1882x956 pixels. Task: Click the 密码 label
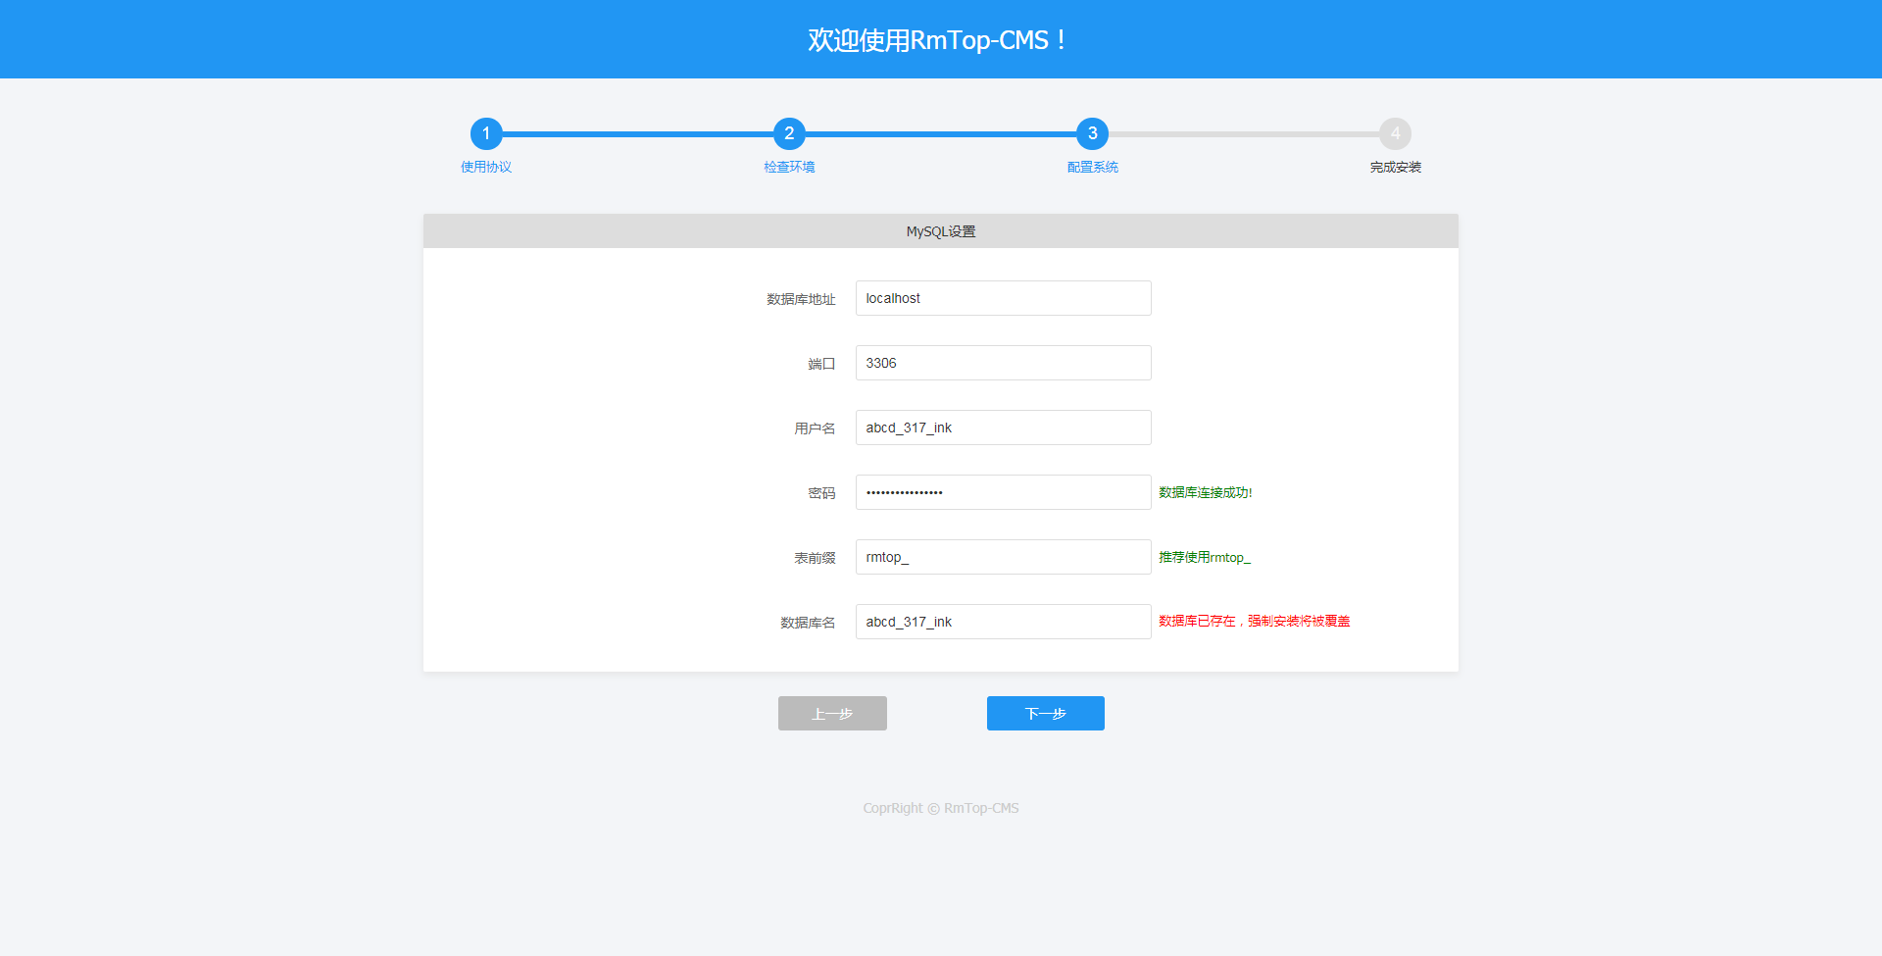tap(821, 493)
